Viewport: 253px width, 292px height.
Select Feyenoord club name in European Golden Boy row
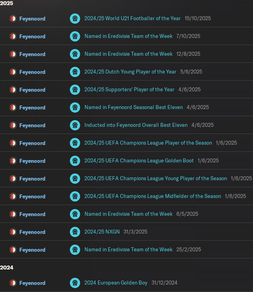pos(32,283)
